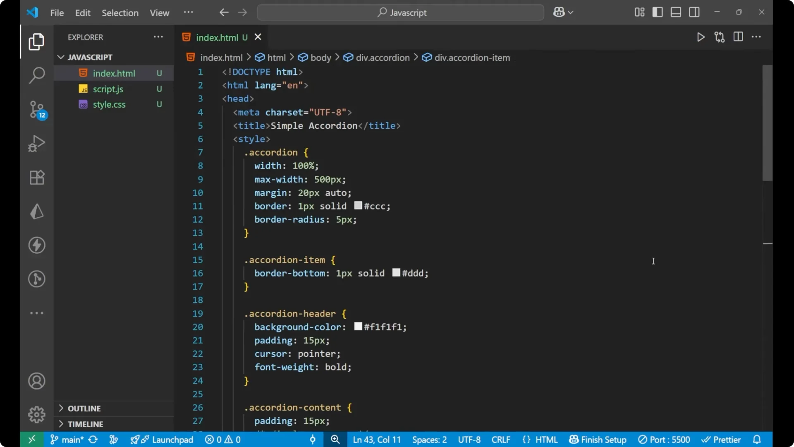Screen dimensions: 794x447
Task: Select the Run and Debug icon
Action: pyautogui.click(x=37, y=143)
